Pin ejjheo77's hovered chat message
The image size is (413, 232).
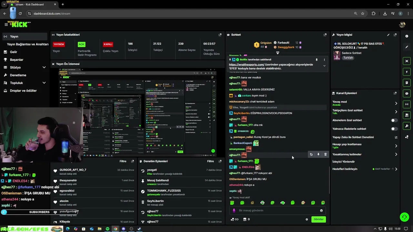(318, 154)
